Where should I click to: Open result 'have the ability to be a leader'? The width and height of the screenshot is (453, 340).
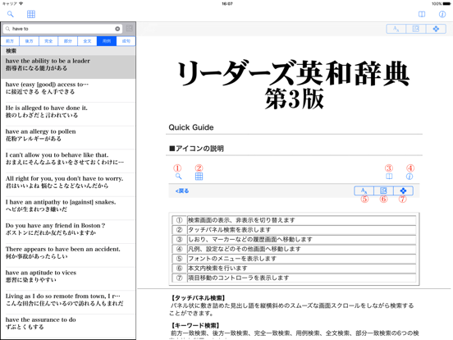coord(68,67)
